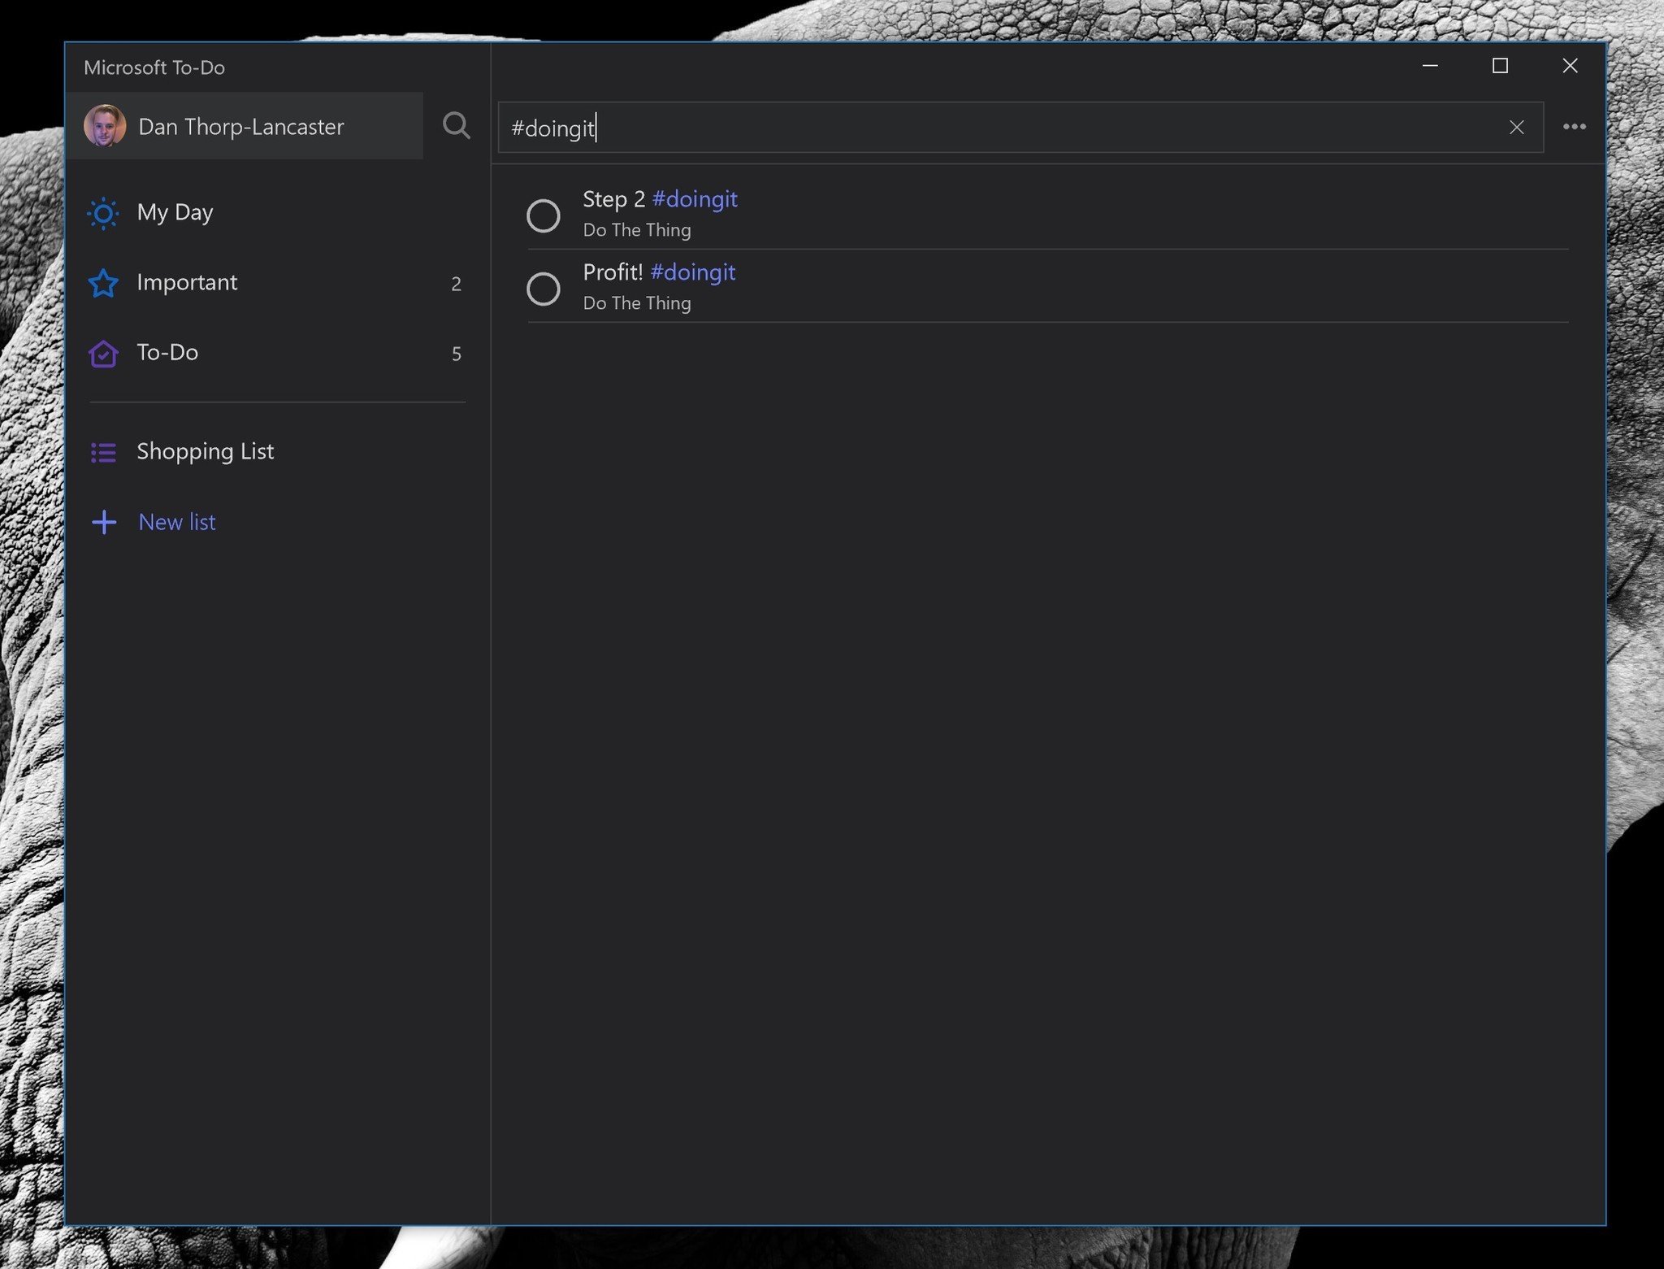Open the To-Do list badge showing 5
Screen dimensions: 1664x1269
click(x=456, y=352)
